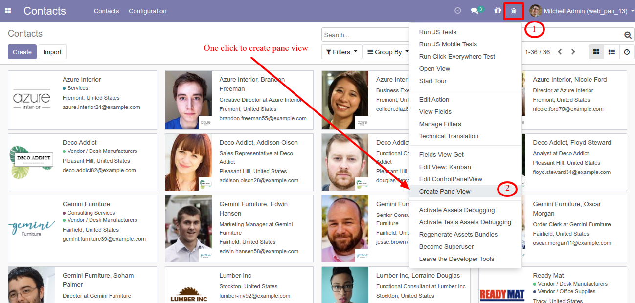Choose Fields View Get
Screen dimensions: 635x303
(x=441, y=155)
